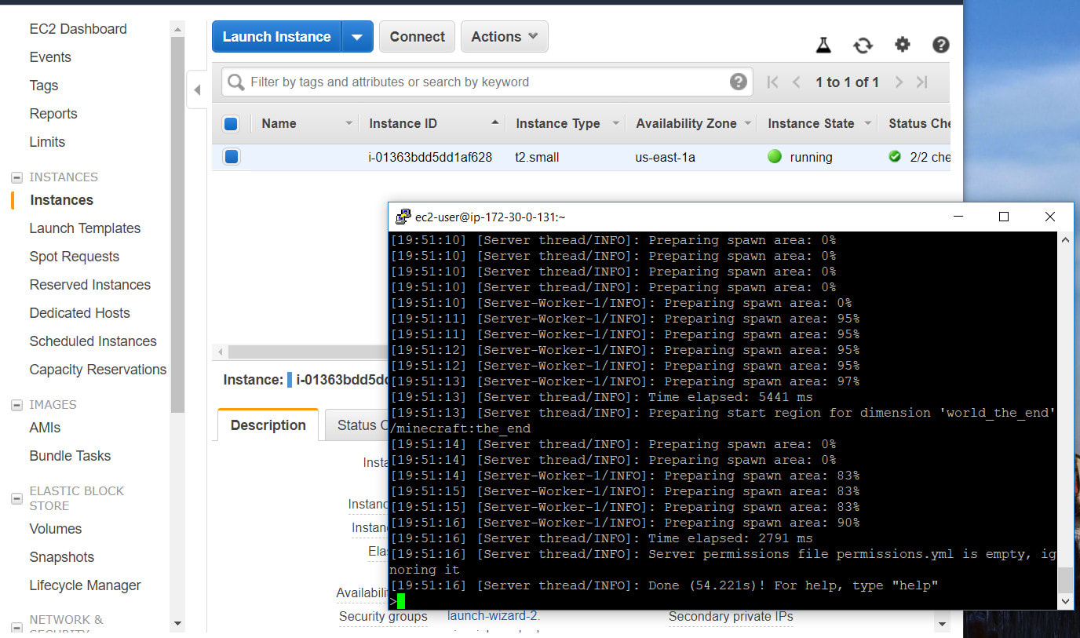Click the flask experiments icon

(823, 46)
